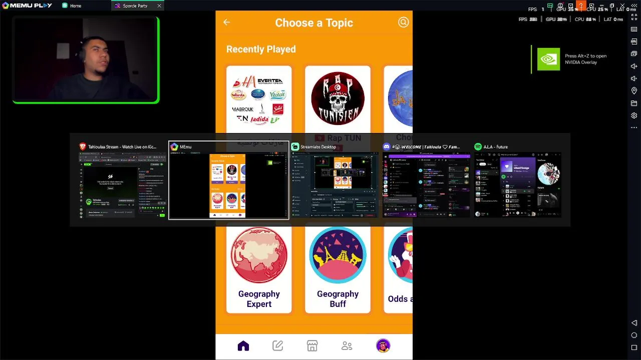Open the MEmu keyboard mapping icon
This screenshot has width=641, height=360.
point(634,29)
